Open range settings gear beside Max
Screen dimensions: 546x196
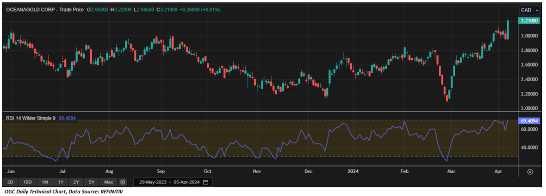[123, 182]
